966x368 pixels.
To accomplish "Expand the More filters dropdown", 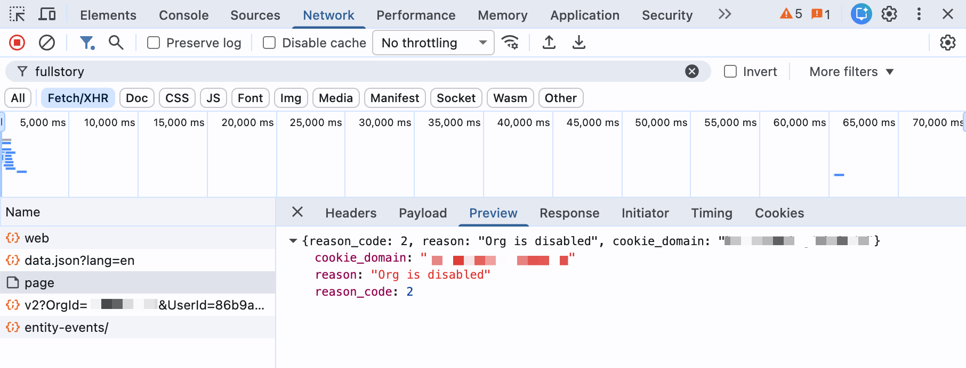I will pos(851,71).
